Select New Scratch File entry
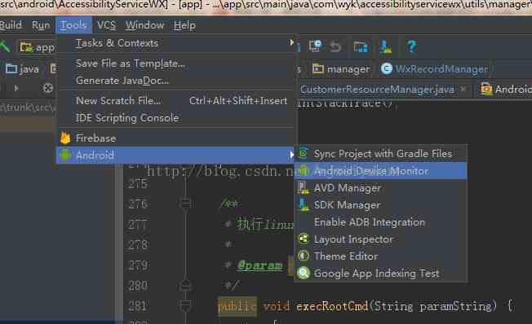Viewport: 532px width, 324px height. coord(176,101)
